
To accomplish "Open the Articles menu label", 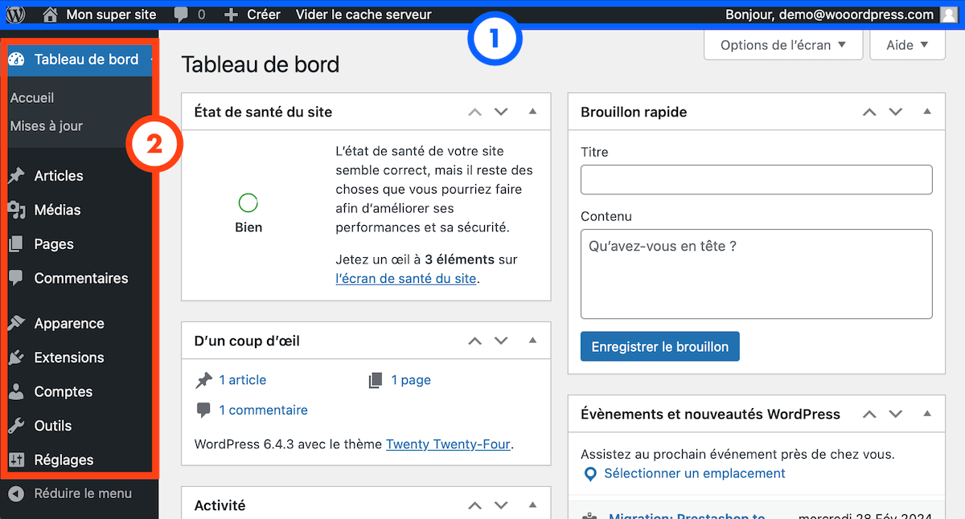I will tap(59, 176).
